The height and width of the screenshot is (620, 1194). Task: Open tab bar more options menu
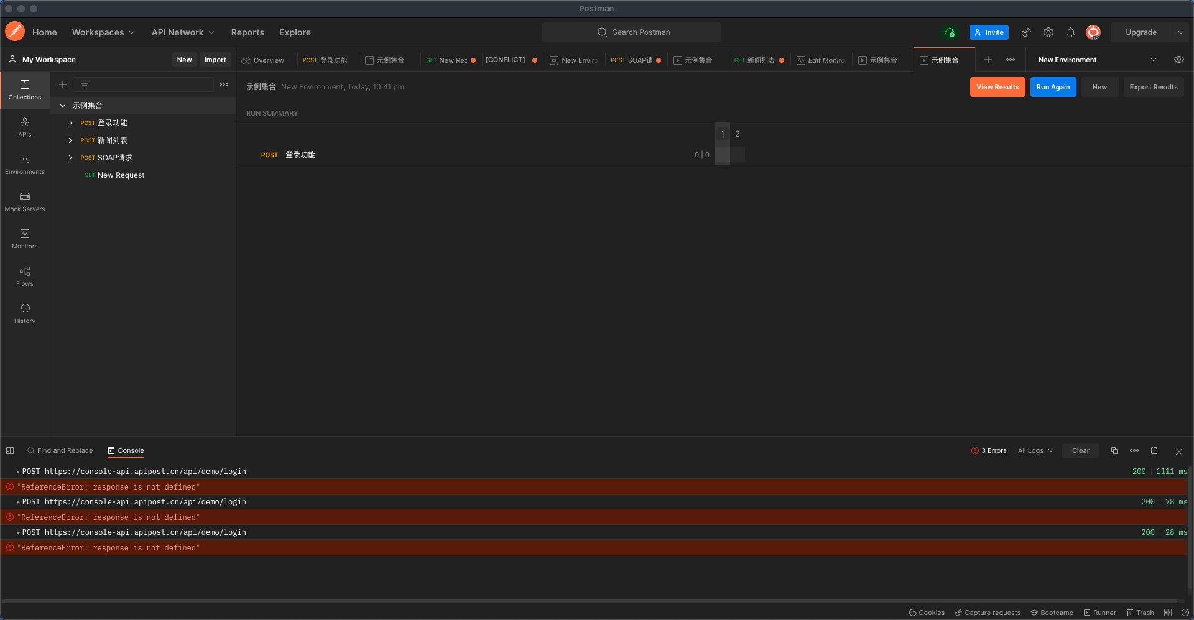(1011, 60)
